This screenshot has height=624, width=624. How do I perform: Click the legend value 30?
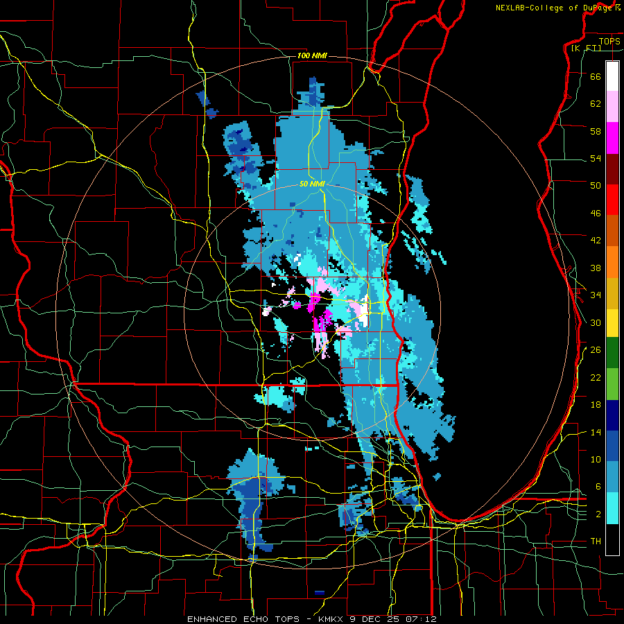click(596, 322)
